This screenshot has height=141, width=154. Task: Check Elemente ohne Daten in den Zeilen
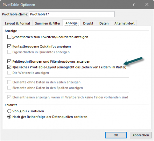[9, 82]
